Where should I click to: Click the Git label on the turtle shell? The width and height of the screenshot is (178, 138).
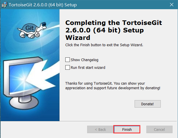click(x=30, y=28)
